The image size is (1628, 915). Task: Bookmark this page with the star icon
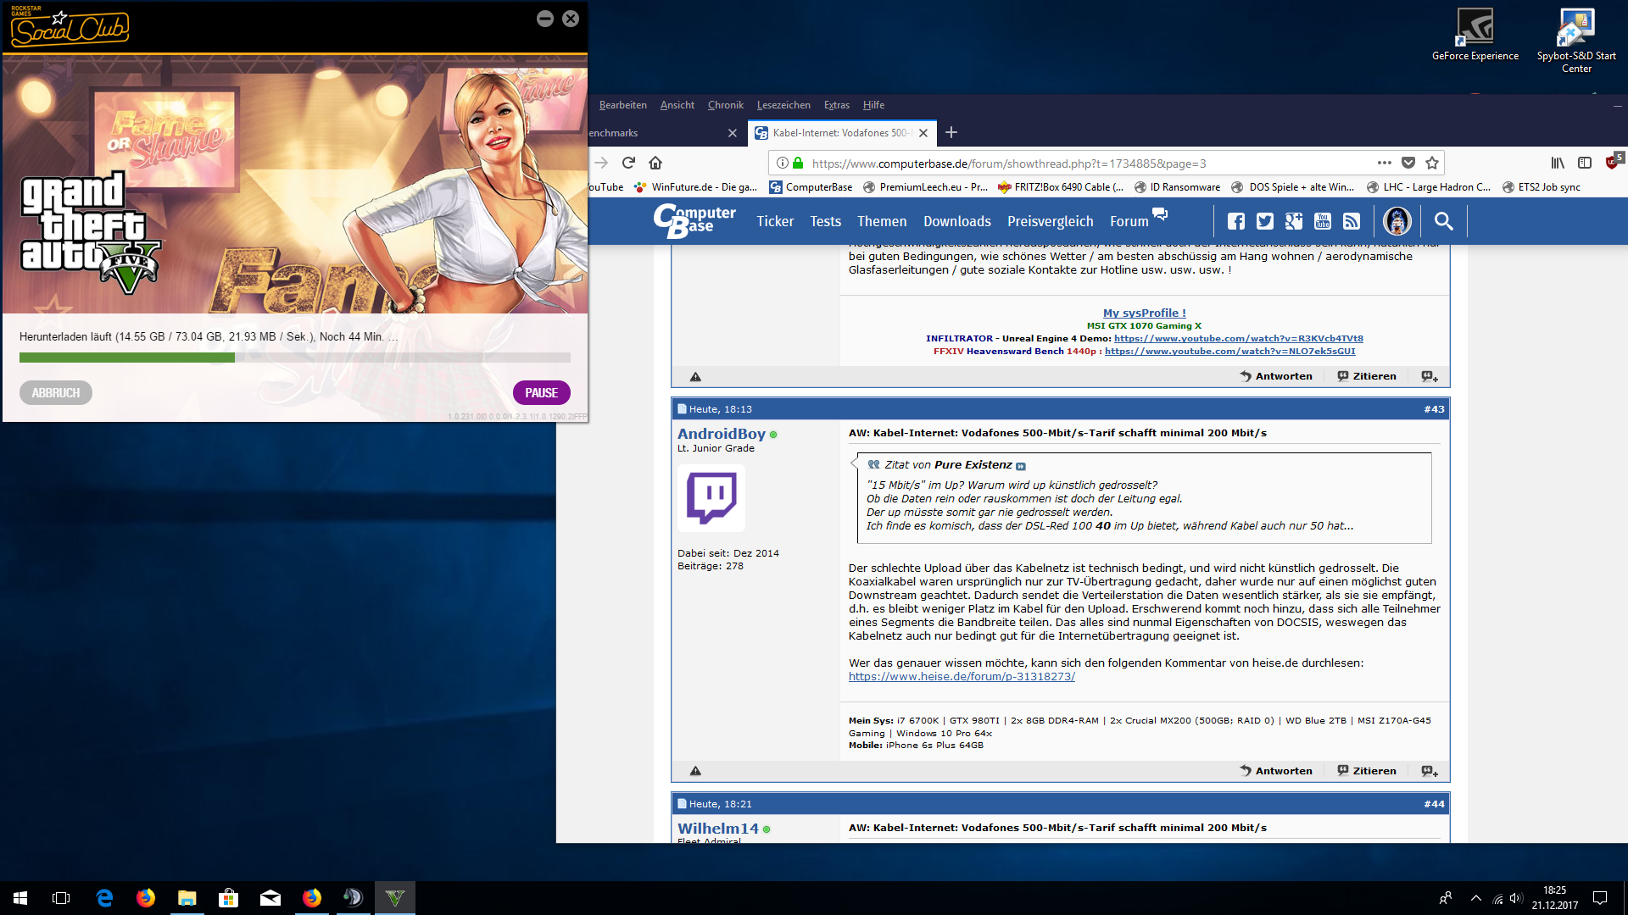tap(1432, 163)
